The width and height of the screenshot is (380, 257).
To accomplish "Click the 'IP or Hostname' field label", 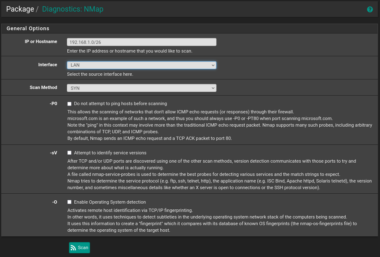I will [41, 41].
